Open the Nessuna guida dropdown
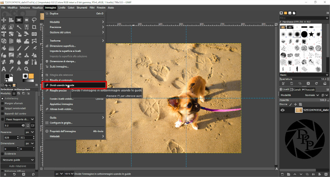The width and height of the screenshot is (330, 177). click(18, 160)
